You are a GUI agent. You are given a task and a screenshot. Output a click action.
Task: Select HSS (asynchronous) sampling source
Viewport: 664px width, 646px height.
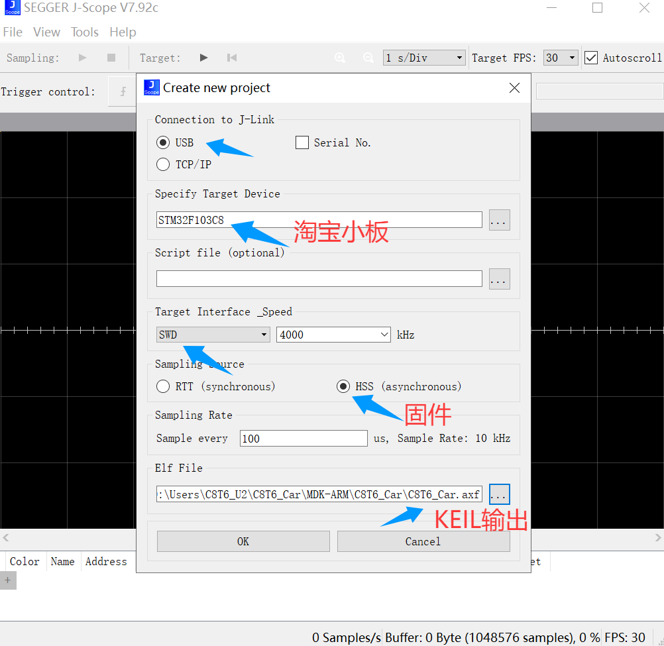tap(343, 386)
